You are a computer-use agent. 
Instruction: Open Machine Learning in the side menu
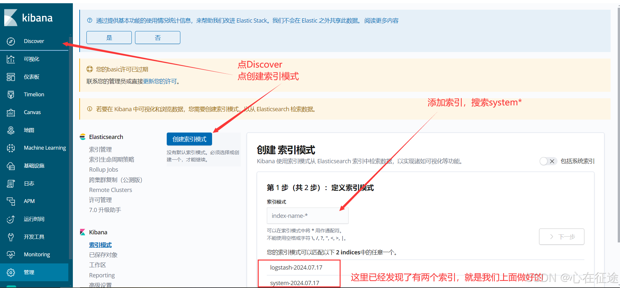[x=34, y=148]
